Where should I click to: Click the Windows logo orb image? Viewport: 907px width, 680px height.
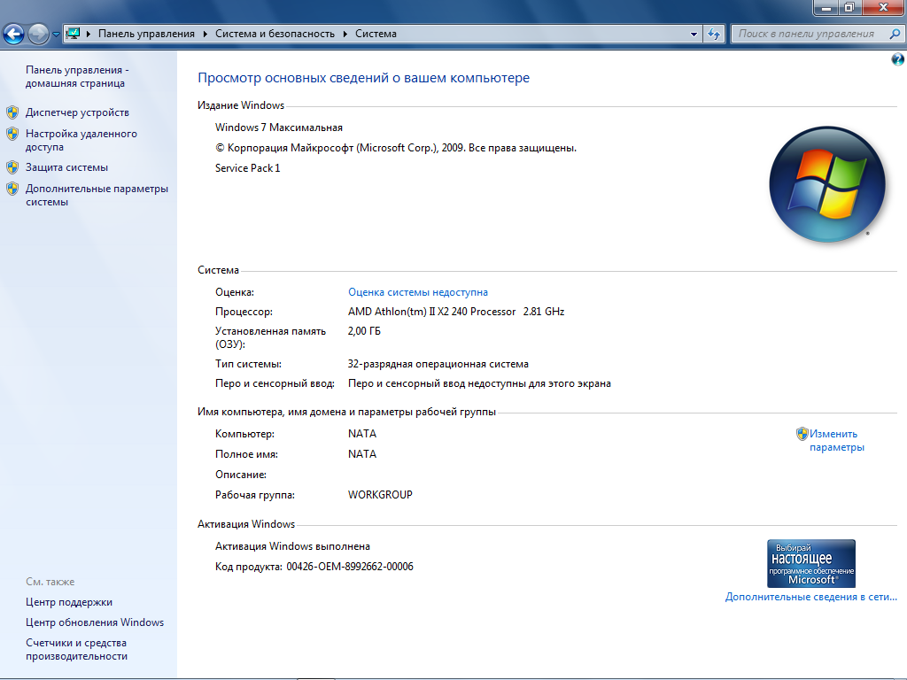tap(827, 184)
